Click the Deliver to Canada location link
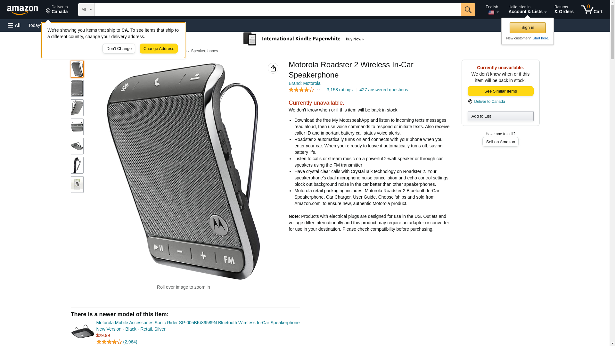 click(x=489, y=102)
